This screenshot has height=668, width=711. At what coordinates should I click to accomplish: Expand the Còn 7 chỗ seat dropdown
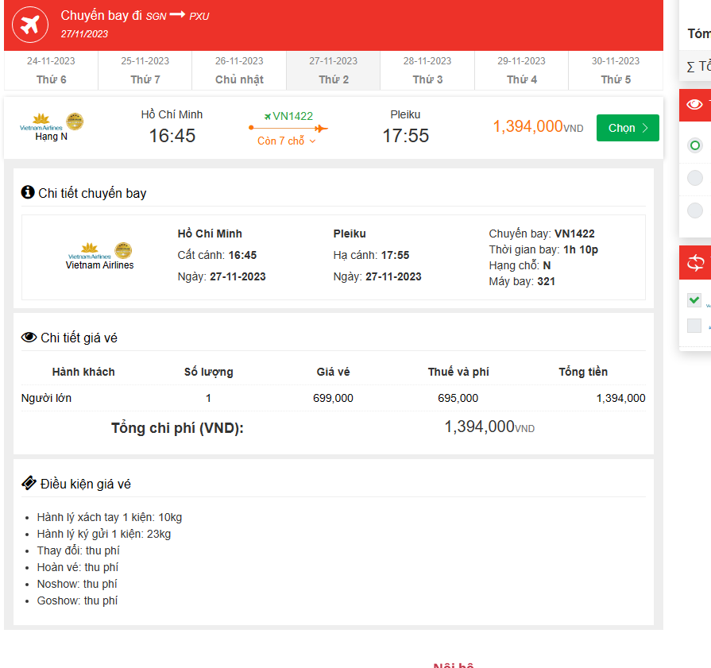(287, 141)
